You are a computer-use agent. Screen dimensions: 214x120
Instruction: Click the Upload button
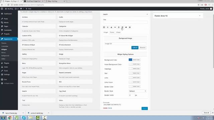(135, 48)
